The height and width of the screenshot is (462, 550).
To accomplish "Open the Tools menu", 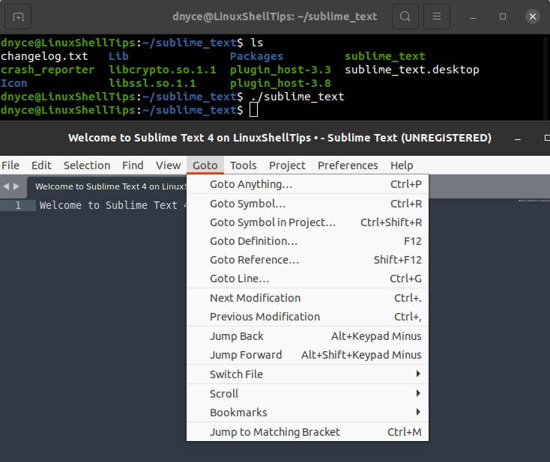I will (x=243, y=165).
